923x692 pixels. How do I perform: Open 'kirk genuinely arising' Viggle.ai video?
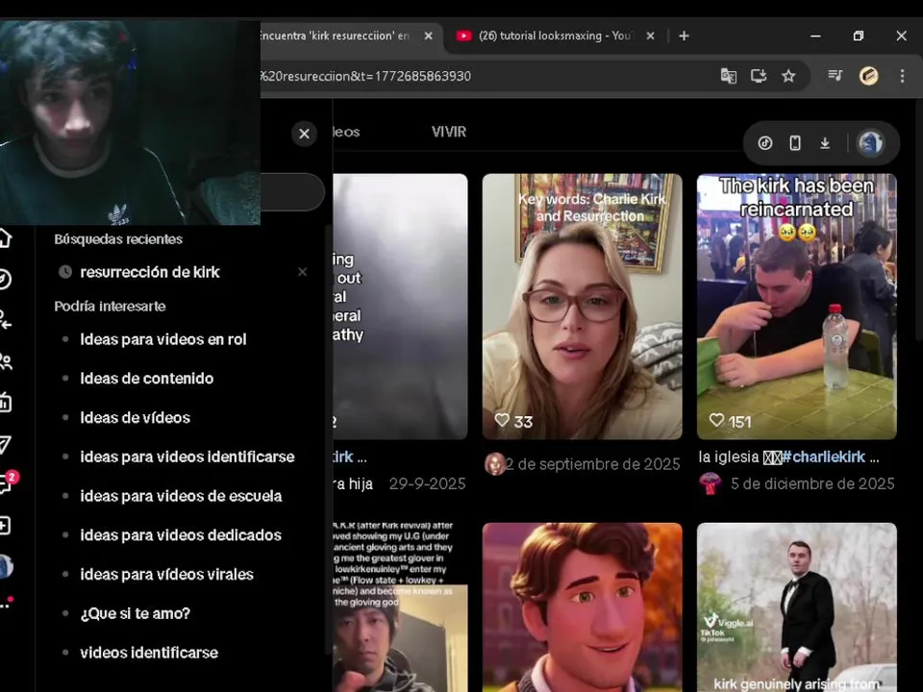[x=796, y=607]
